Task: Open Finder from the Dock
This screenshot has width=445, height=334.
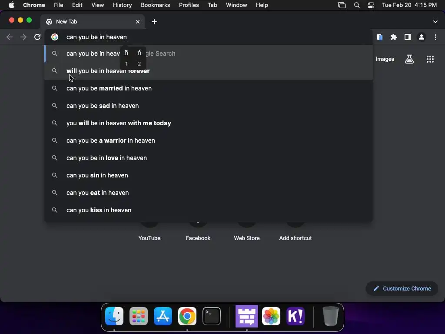Action: pyautogui.click(x=114, y=316)
